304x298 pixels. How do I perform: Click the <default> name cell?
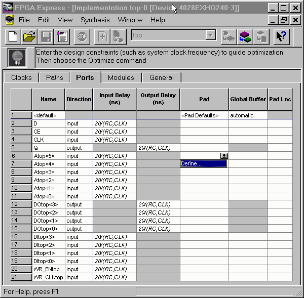49,115
